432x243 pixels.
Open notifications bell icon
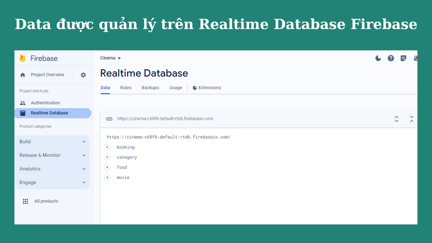click(416, 58)
